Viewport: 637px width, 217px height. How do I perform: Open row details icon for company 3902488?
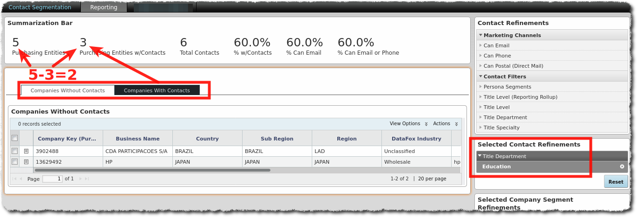click(26, 151)
